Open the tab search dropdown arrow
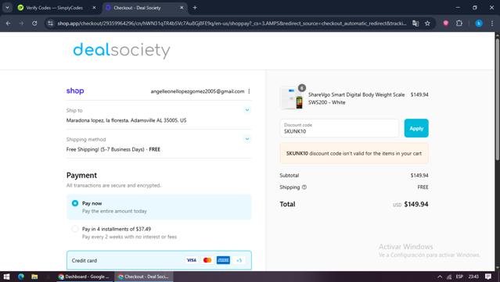 tap(7, 8)
